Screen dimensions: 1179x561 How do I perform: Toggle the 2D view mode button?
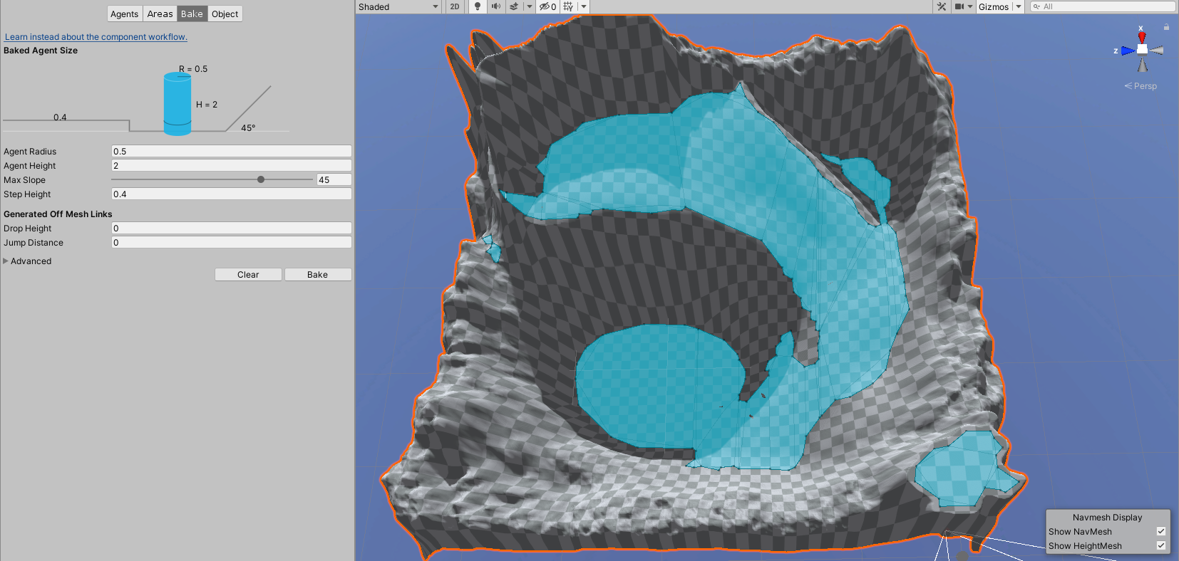[455, 6]
